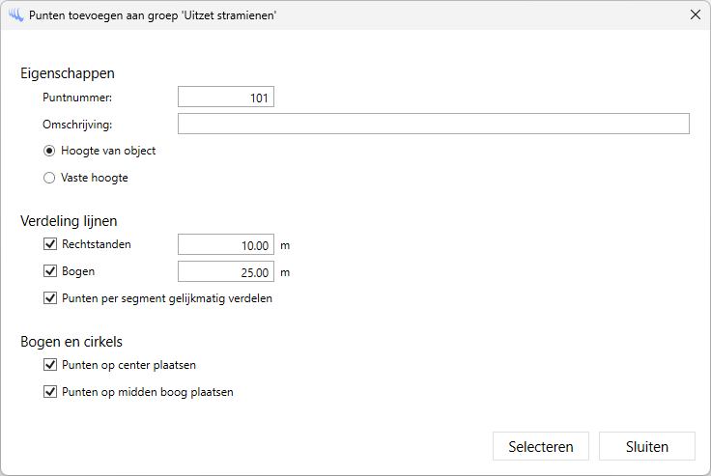Click the 'Verdeling lijnen' section heading
This screenshot has height=476, width=711.
[x=69, y=221]
